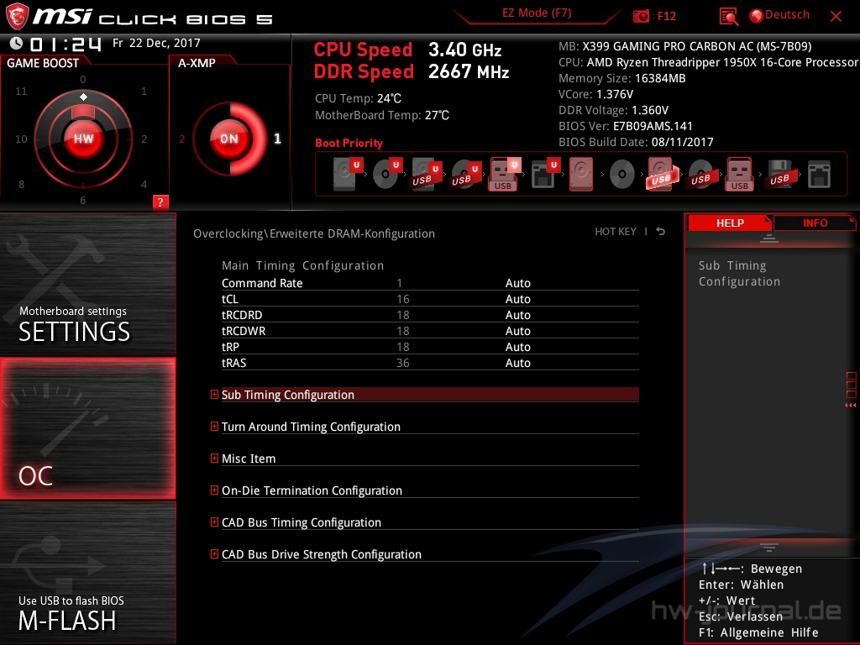The width and height of the screenshot is (860, 645).
Task: Click the top scroll grip in help panel
Action: pos(769,239)
